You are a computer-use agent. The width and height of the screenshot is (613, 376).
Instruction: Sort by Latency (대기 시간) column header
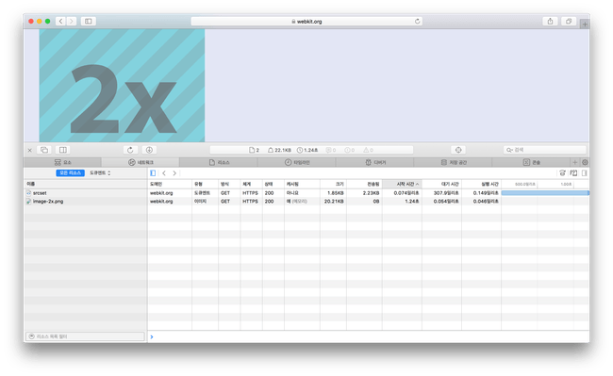tap(441, 184)
